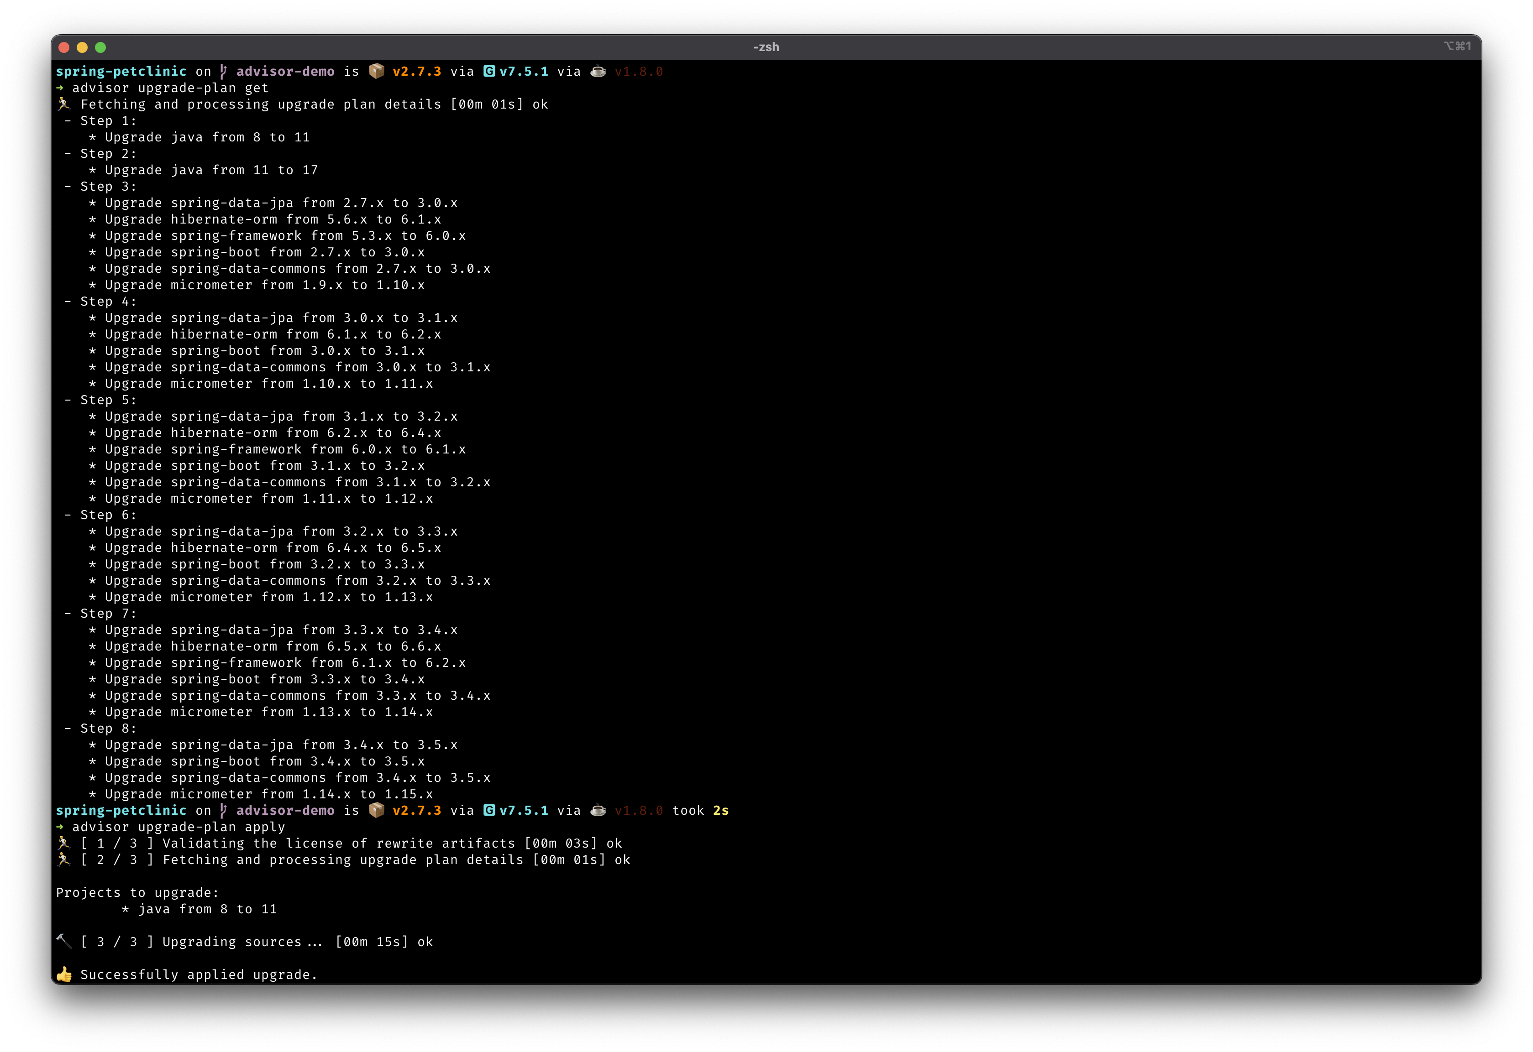Screen dimensions: 1533x1052
Task: Click the running figure icon before 'Fetching and processing upgrade plan details [00m 01s]'
Action: [64, 104]
